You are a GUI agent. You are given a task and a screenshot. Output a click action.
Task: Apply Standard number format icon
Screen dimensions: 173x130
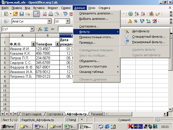(x=142, y=21)
